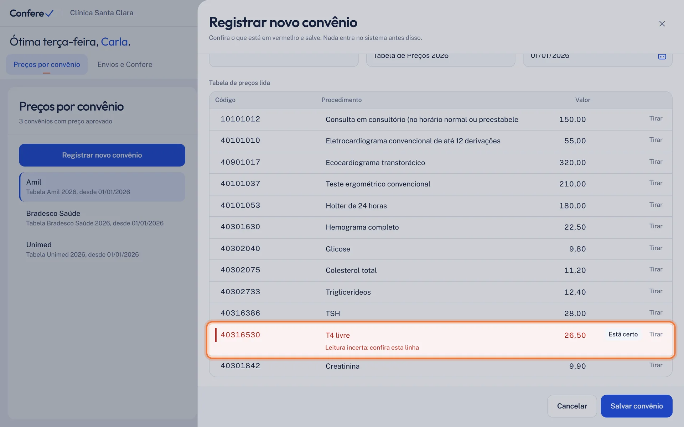The height and width of the screenshot is (427, 684).
Task: Cancel the new convênio registration
Action: coord(572,406)
